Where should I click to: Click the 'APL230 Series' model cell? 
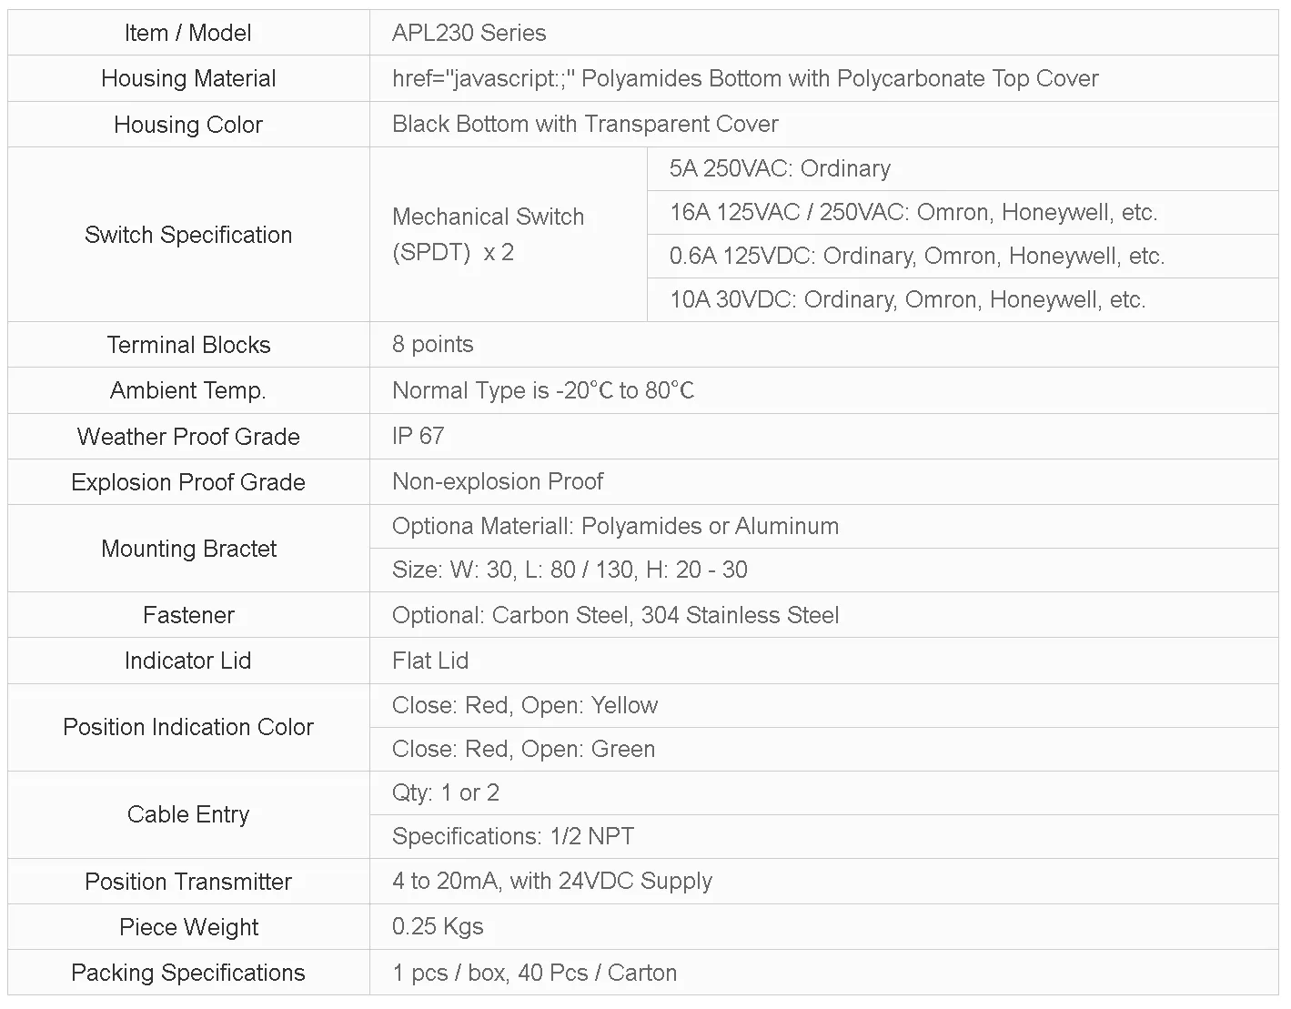469,34
